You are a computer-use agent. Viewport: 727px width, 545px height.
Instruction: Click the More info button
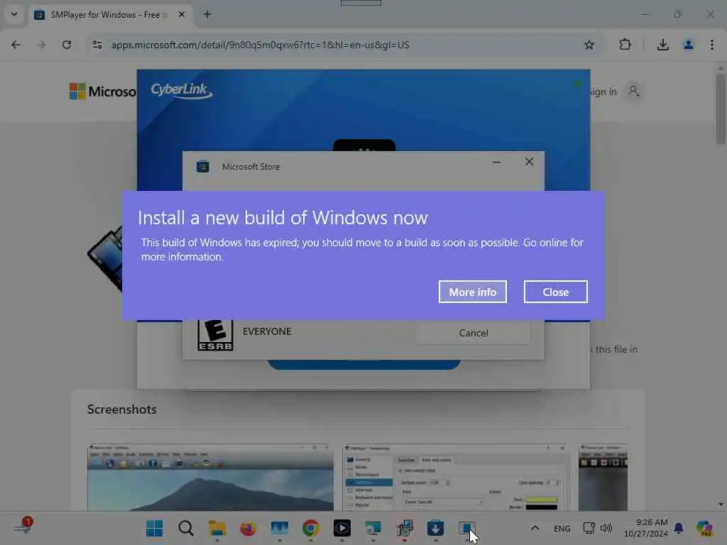point(472,292)
